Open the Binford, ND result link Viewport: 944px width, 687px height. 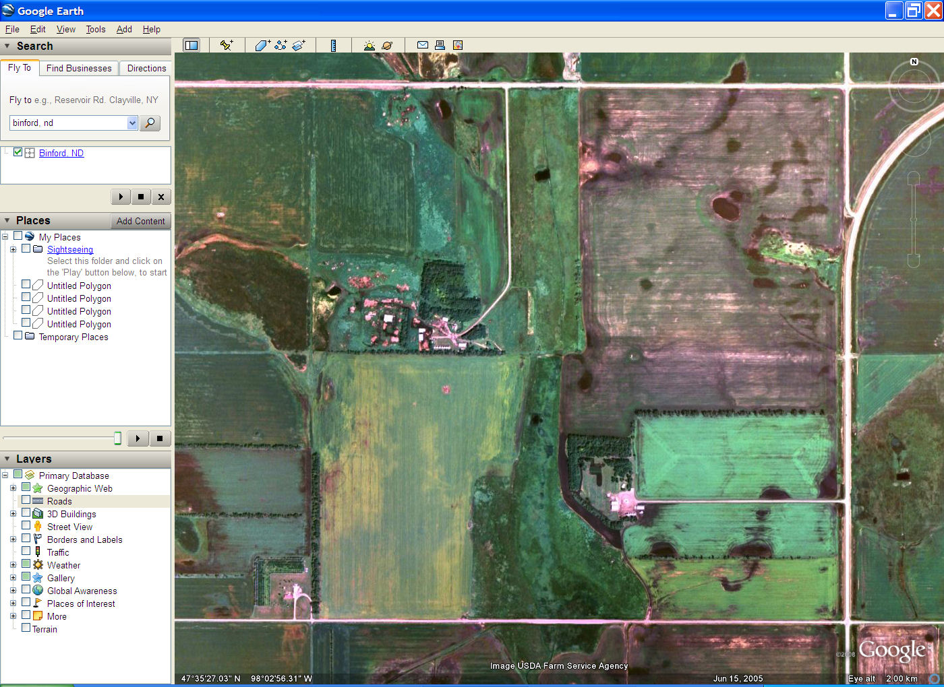click(x=61, y=153)
